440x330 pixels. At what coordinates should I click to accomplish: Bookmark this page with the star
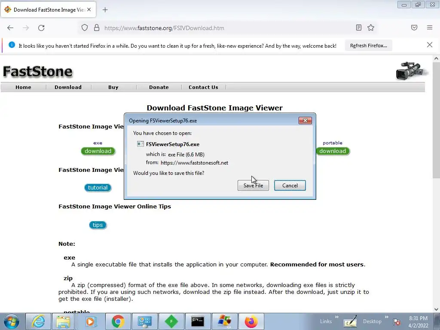pos(371,27)
